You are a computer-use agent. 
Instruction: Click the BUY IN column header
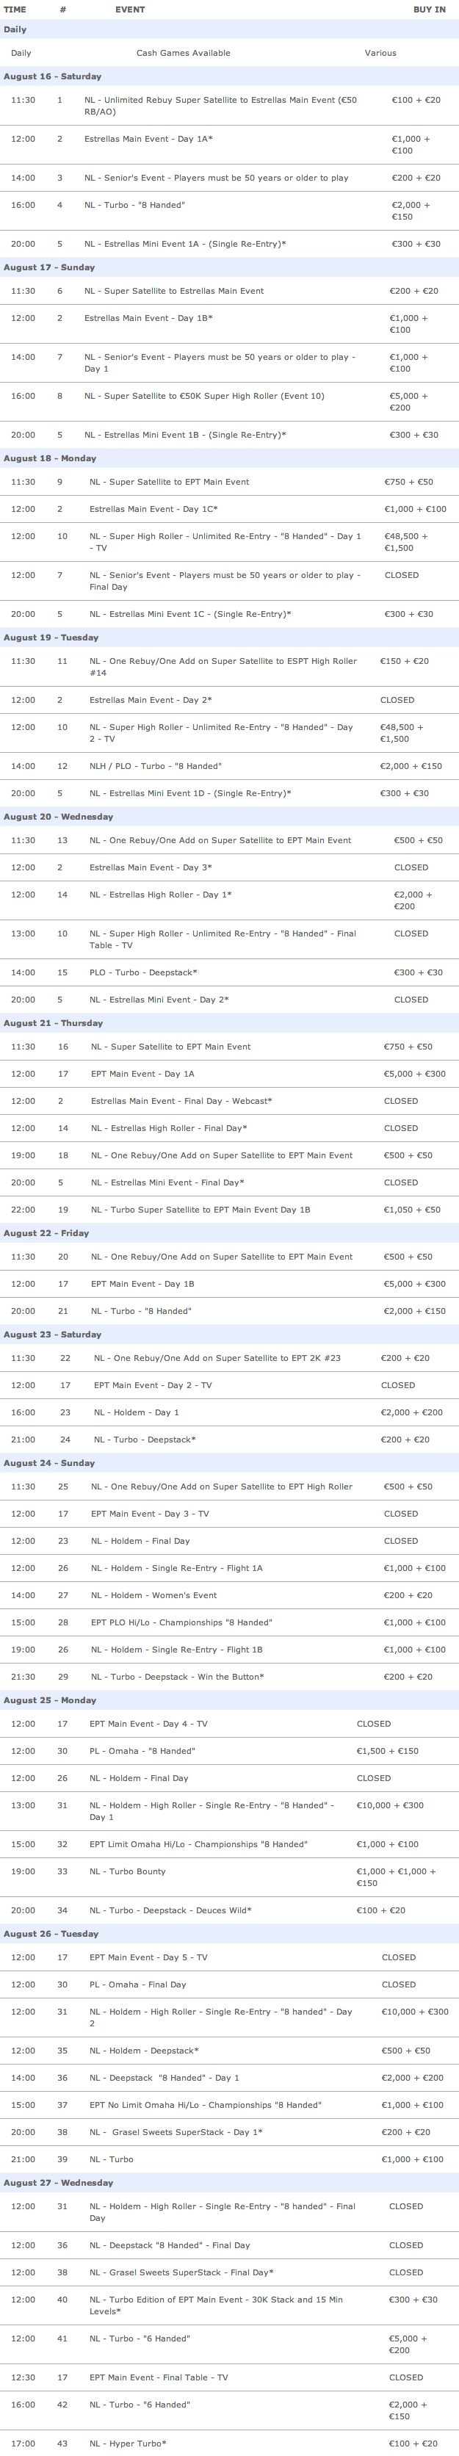coord(428,10)
